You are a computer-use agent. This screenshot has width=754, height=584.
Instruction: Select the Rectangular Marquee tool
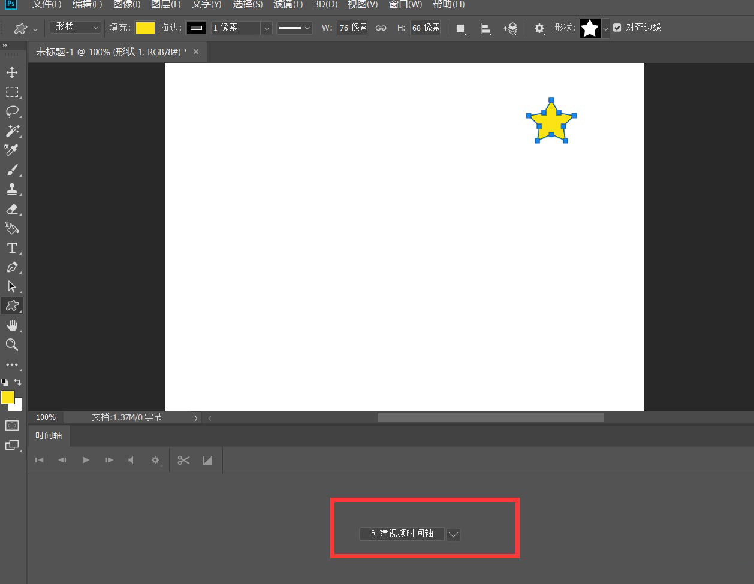point(12,92)
